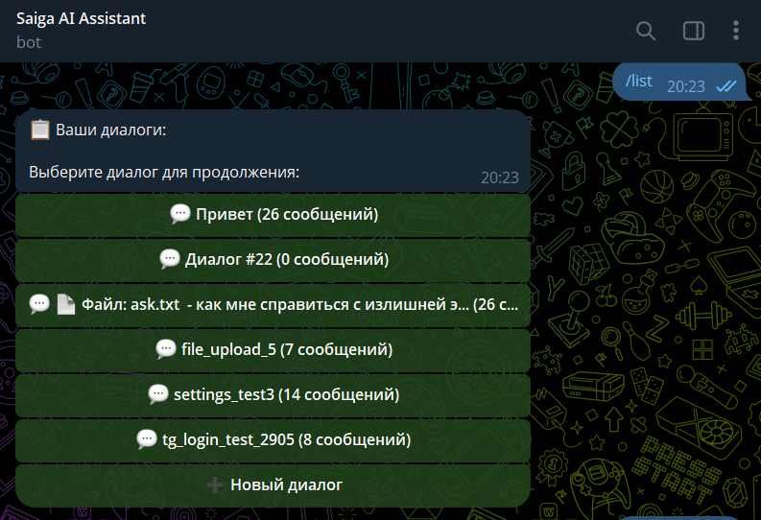Click the double-check read receipt icon
Screen dimensions: 761x520
click(x=726, y=86)
